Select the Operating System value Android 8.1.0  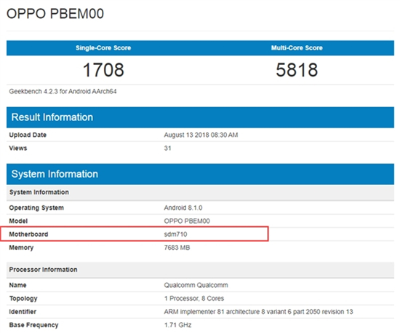(183, 208)
